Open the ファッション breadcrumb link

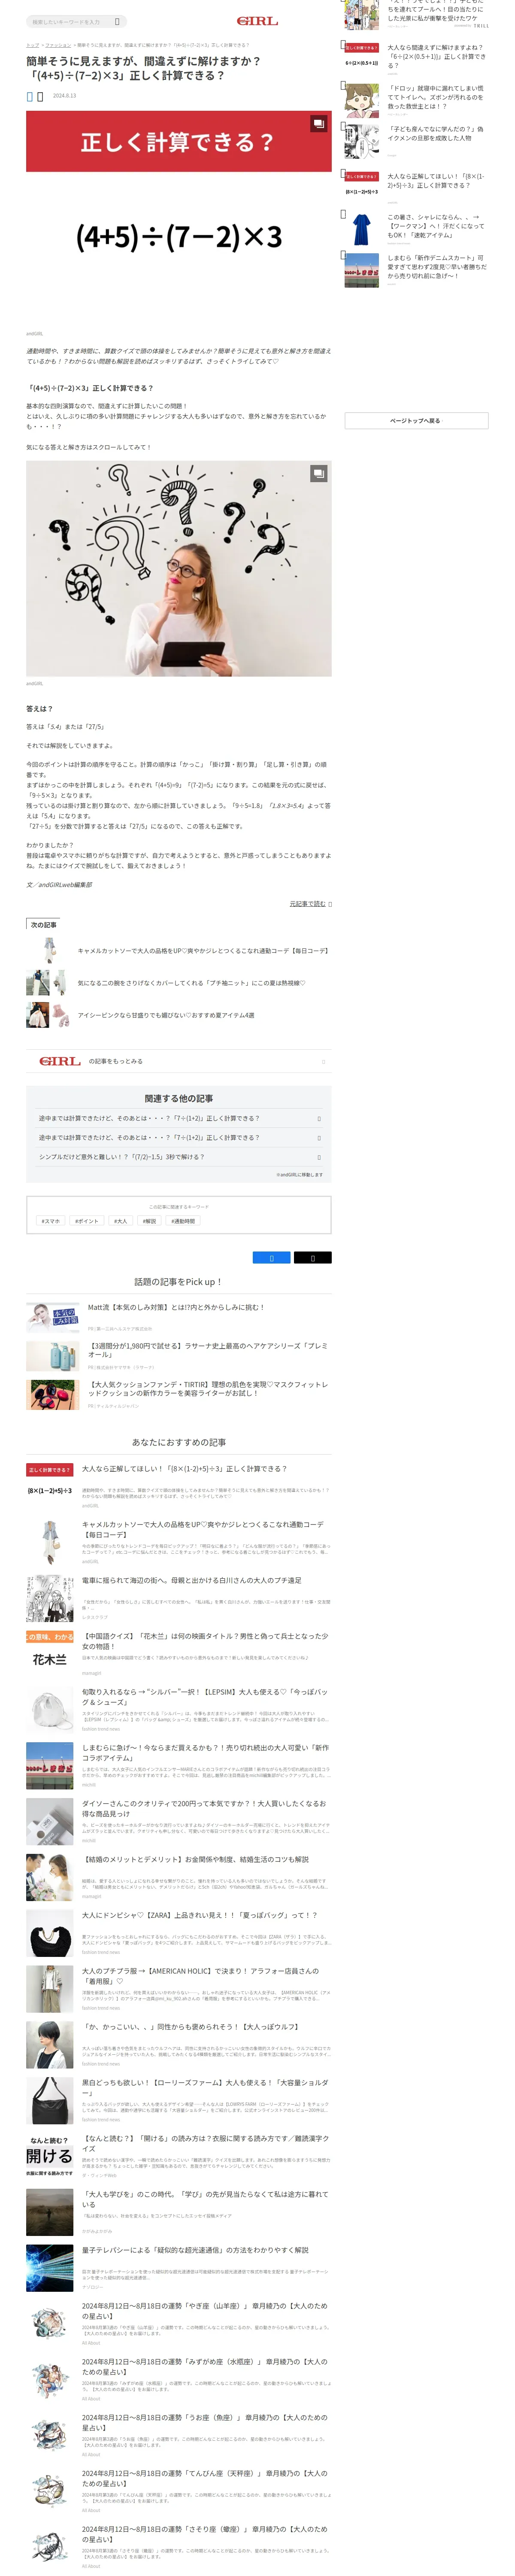(x=58, y=45)
